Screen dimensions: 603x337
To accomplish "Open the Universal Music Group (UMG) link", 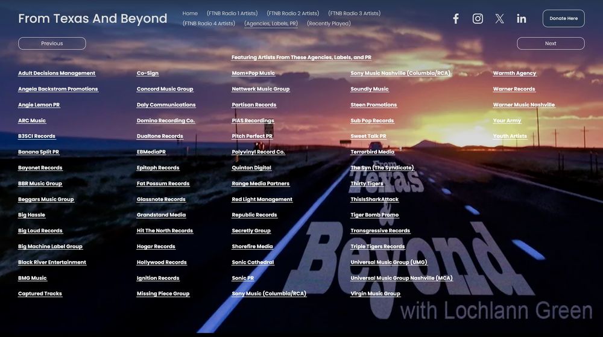I will 389,262.
